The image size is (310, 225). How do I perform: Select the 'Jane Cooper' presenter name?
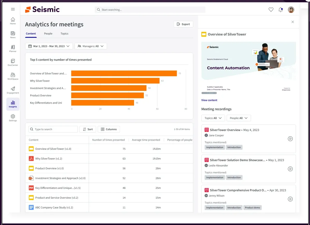pos(216,135)
